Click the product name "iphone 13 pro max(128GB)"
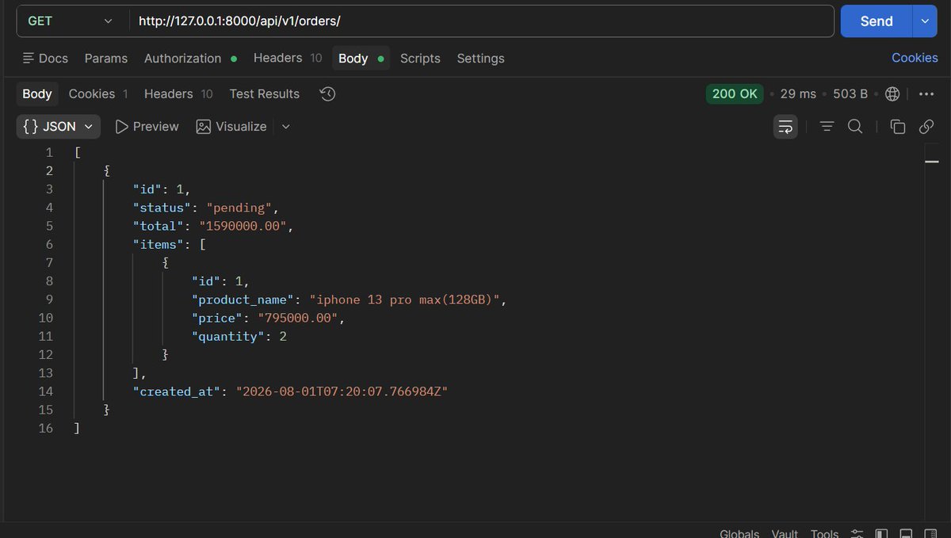951x538 pixels. (403, 300)
